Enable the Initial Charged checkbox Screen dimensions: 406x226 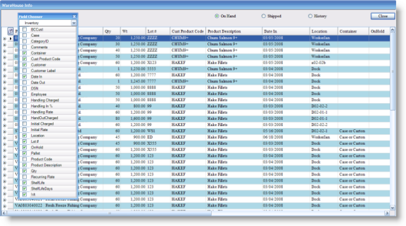tap(24, 124)
